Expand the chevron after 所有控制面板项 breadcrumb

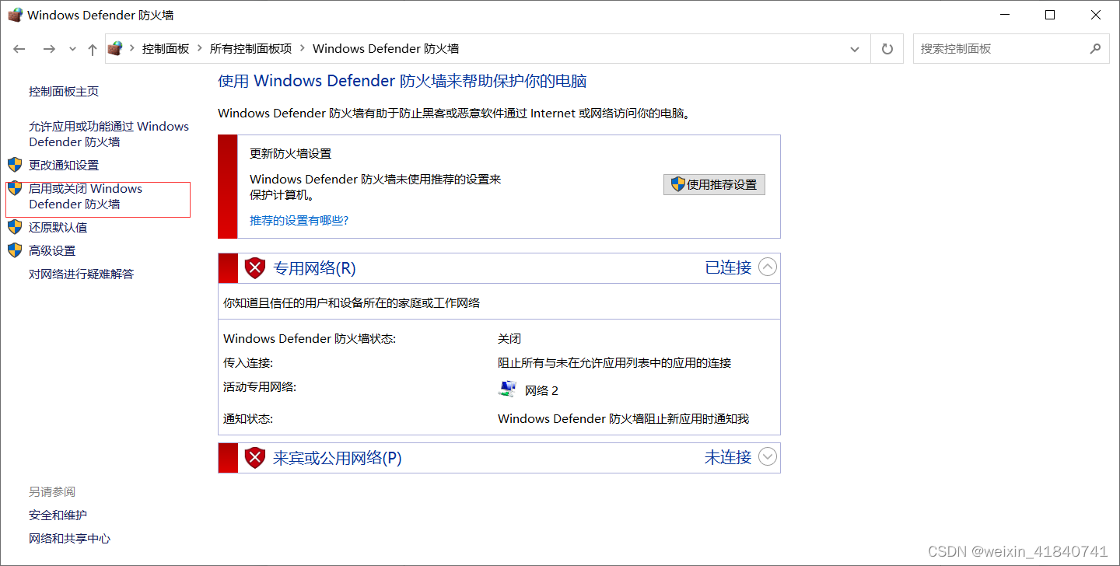303,48
